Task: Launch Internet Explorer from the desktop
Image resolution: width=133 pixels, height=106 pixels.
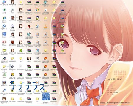Action: tap(4, 18)
